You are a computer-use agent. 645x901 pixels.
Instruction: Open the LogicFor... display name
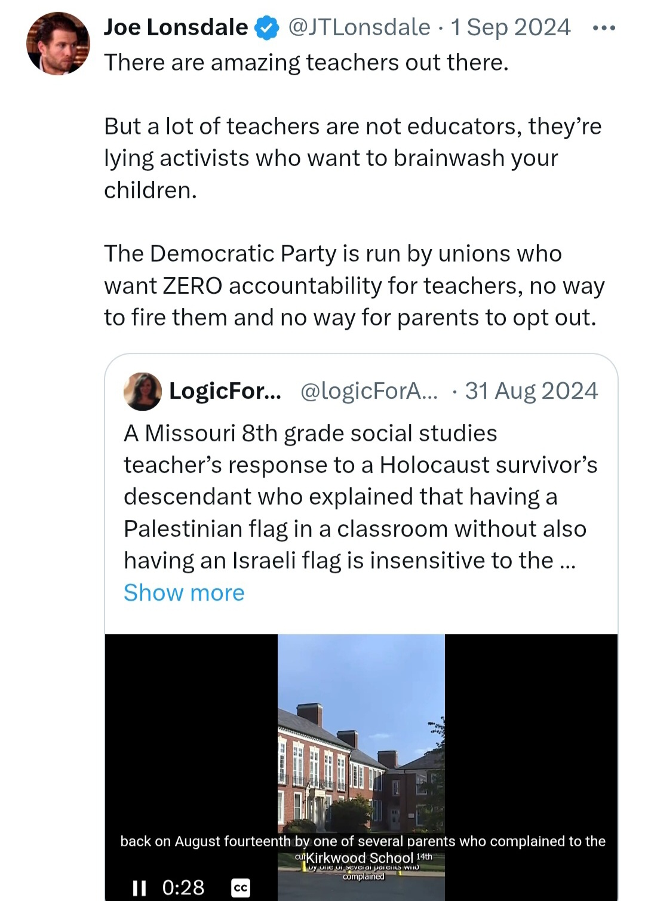pos(225,391)
